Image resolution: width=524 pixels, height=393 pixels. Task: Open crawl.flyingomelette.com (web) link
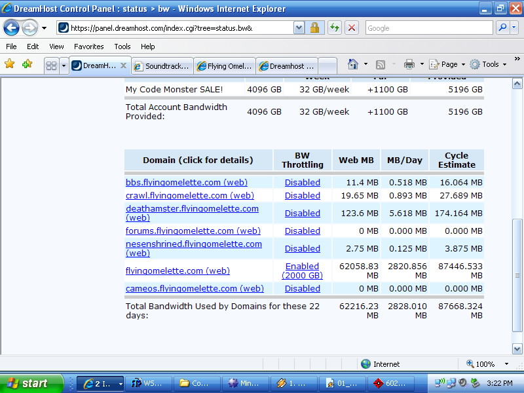point(190,195)
